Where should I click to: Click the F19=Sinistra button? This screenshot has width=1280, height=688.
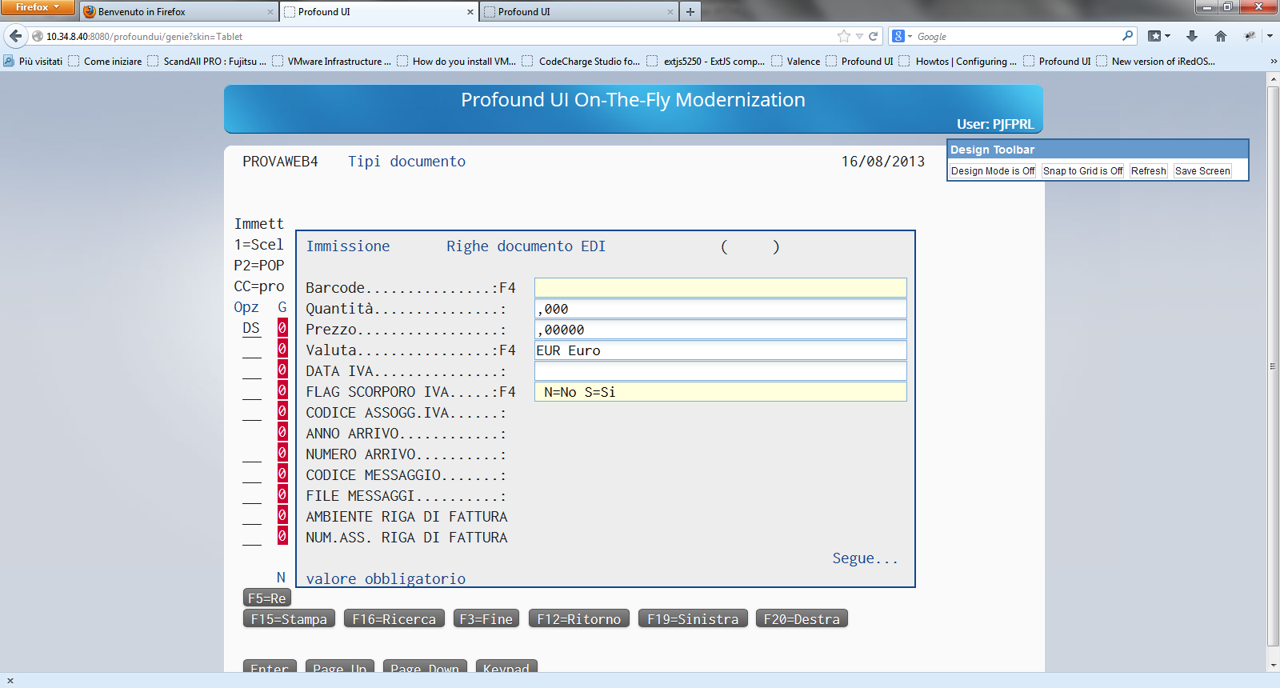point(693,618)
